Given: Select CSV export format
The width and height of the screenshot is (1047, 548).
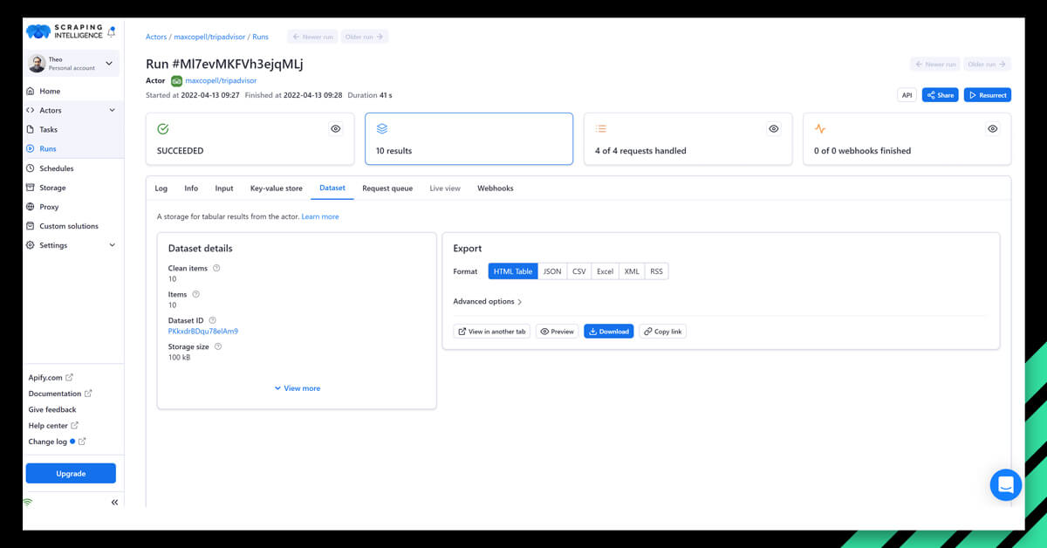Looking at the screenshot, I should coord(579,271).
